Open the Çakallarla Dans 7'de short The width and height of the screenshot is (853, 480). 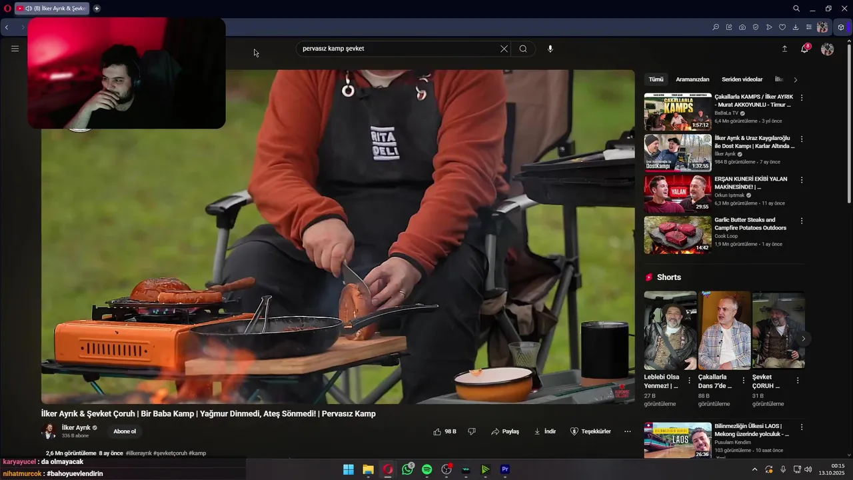click(724, 331)
